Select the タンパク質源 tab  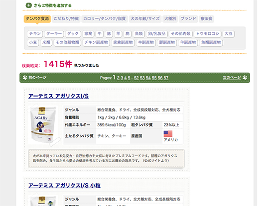click(x=37, y=19)
